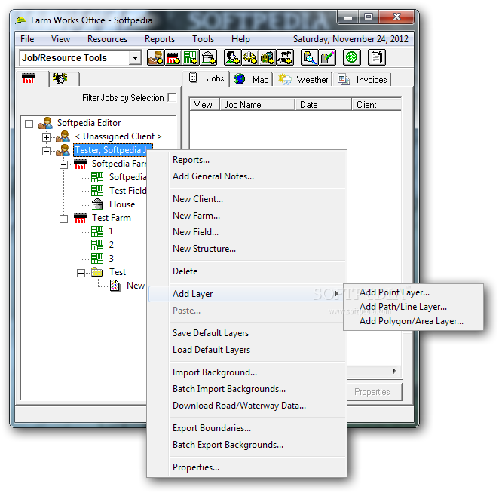
Task: Select the House structure item
Action: click(x=122, y=204)
